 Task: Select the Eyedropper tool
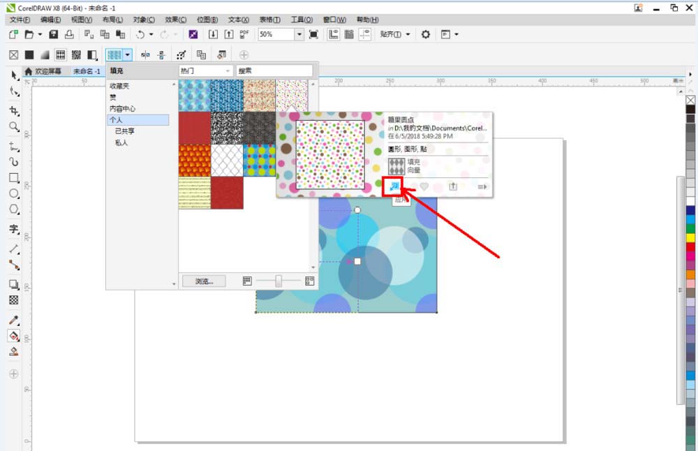(13, 320)
